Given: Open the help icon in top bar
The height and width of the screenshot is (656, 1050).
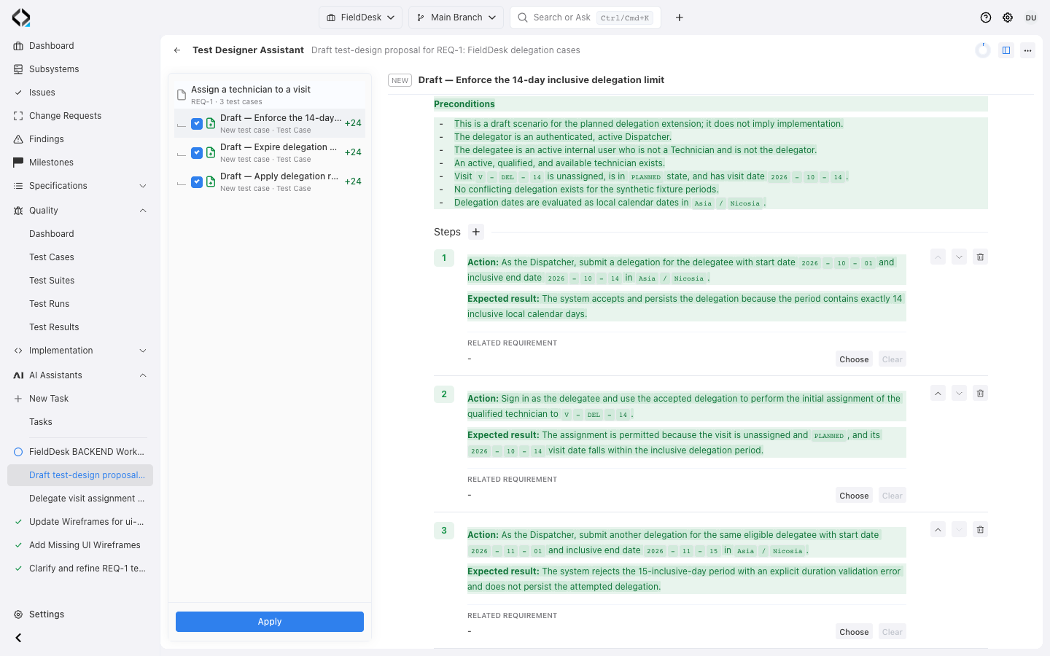Looking at the screenshot, I should coord(986,17).
